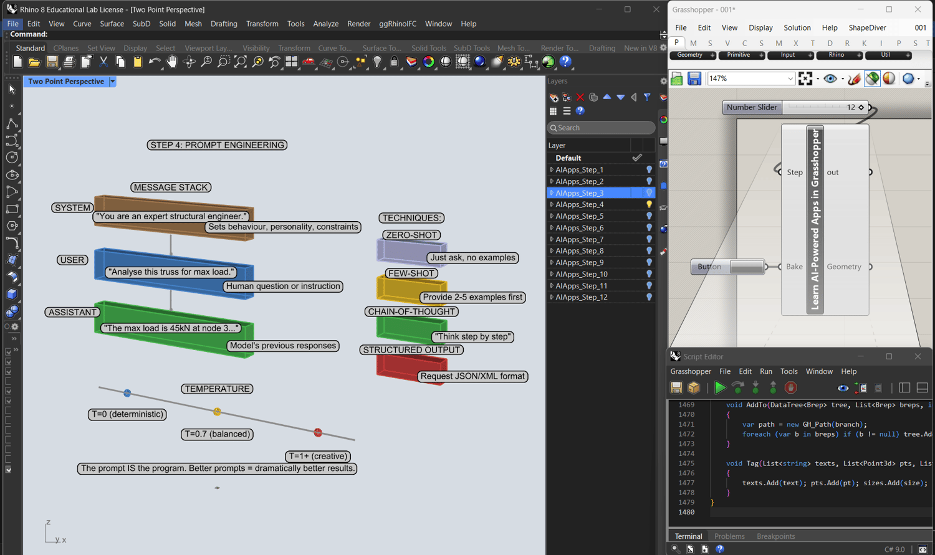The width and height of the screenshot is (935, 555).
Task: Open the ggRhinoIFC menu
Action: (397, 24)
